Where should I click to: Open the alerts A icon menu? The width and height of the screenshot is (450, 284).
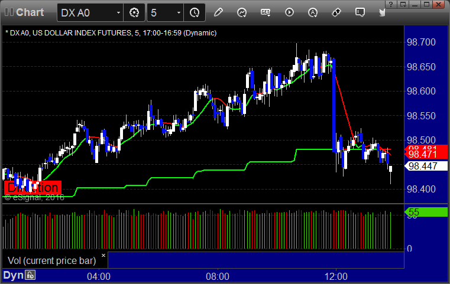click(313, 12)
